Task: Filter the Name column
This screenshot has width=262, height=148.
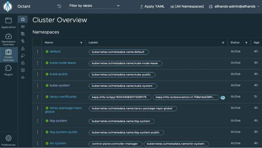Action: [81, 43]
